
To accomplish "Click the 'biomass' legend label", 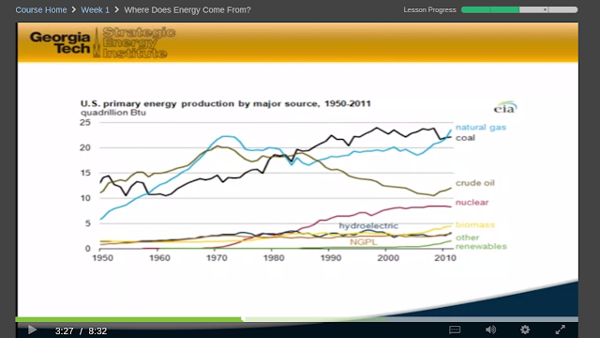I will click(475, 224).
